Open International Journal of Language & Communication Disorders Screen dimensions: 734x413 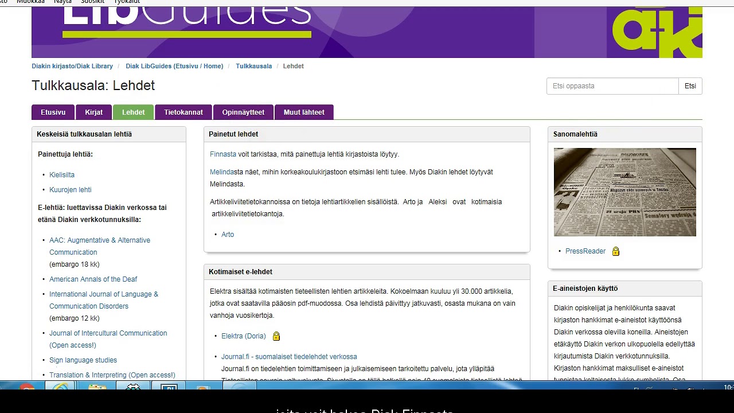pyautogui.click(x=104, y=300)
